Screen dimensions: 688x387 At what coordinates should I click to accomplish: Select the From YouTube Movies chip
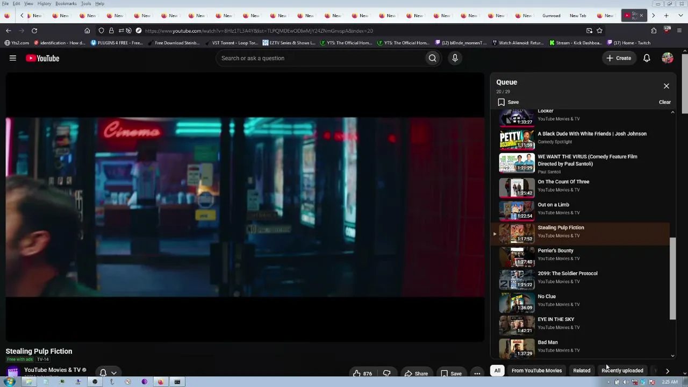(536, 370)
